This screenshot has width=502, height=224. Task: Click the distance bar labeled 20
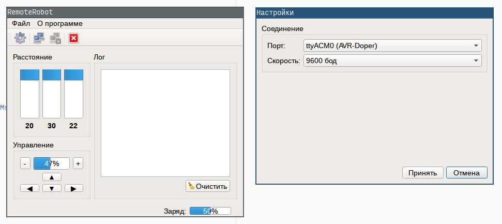tap(30, 94)
